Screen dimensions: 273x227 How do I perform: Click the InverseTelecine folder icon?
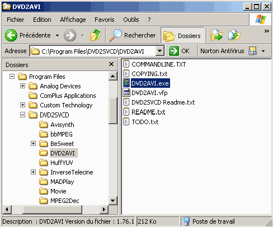(44, 172)
